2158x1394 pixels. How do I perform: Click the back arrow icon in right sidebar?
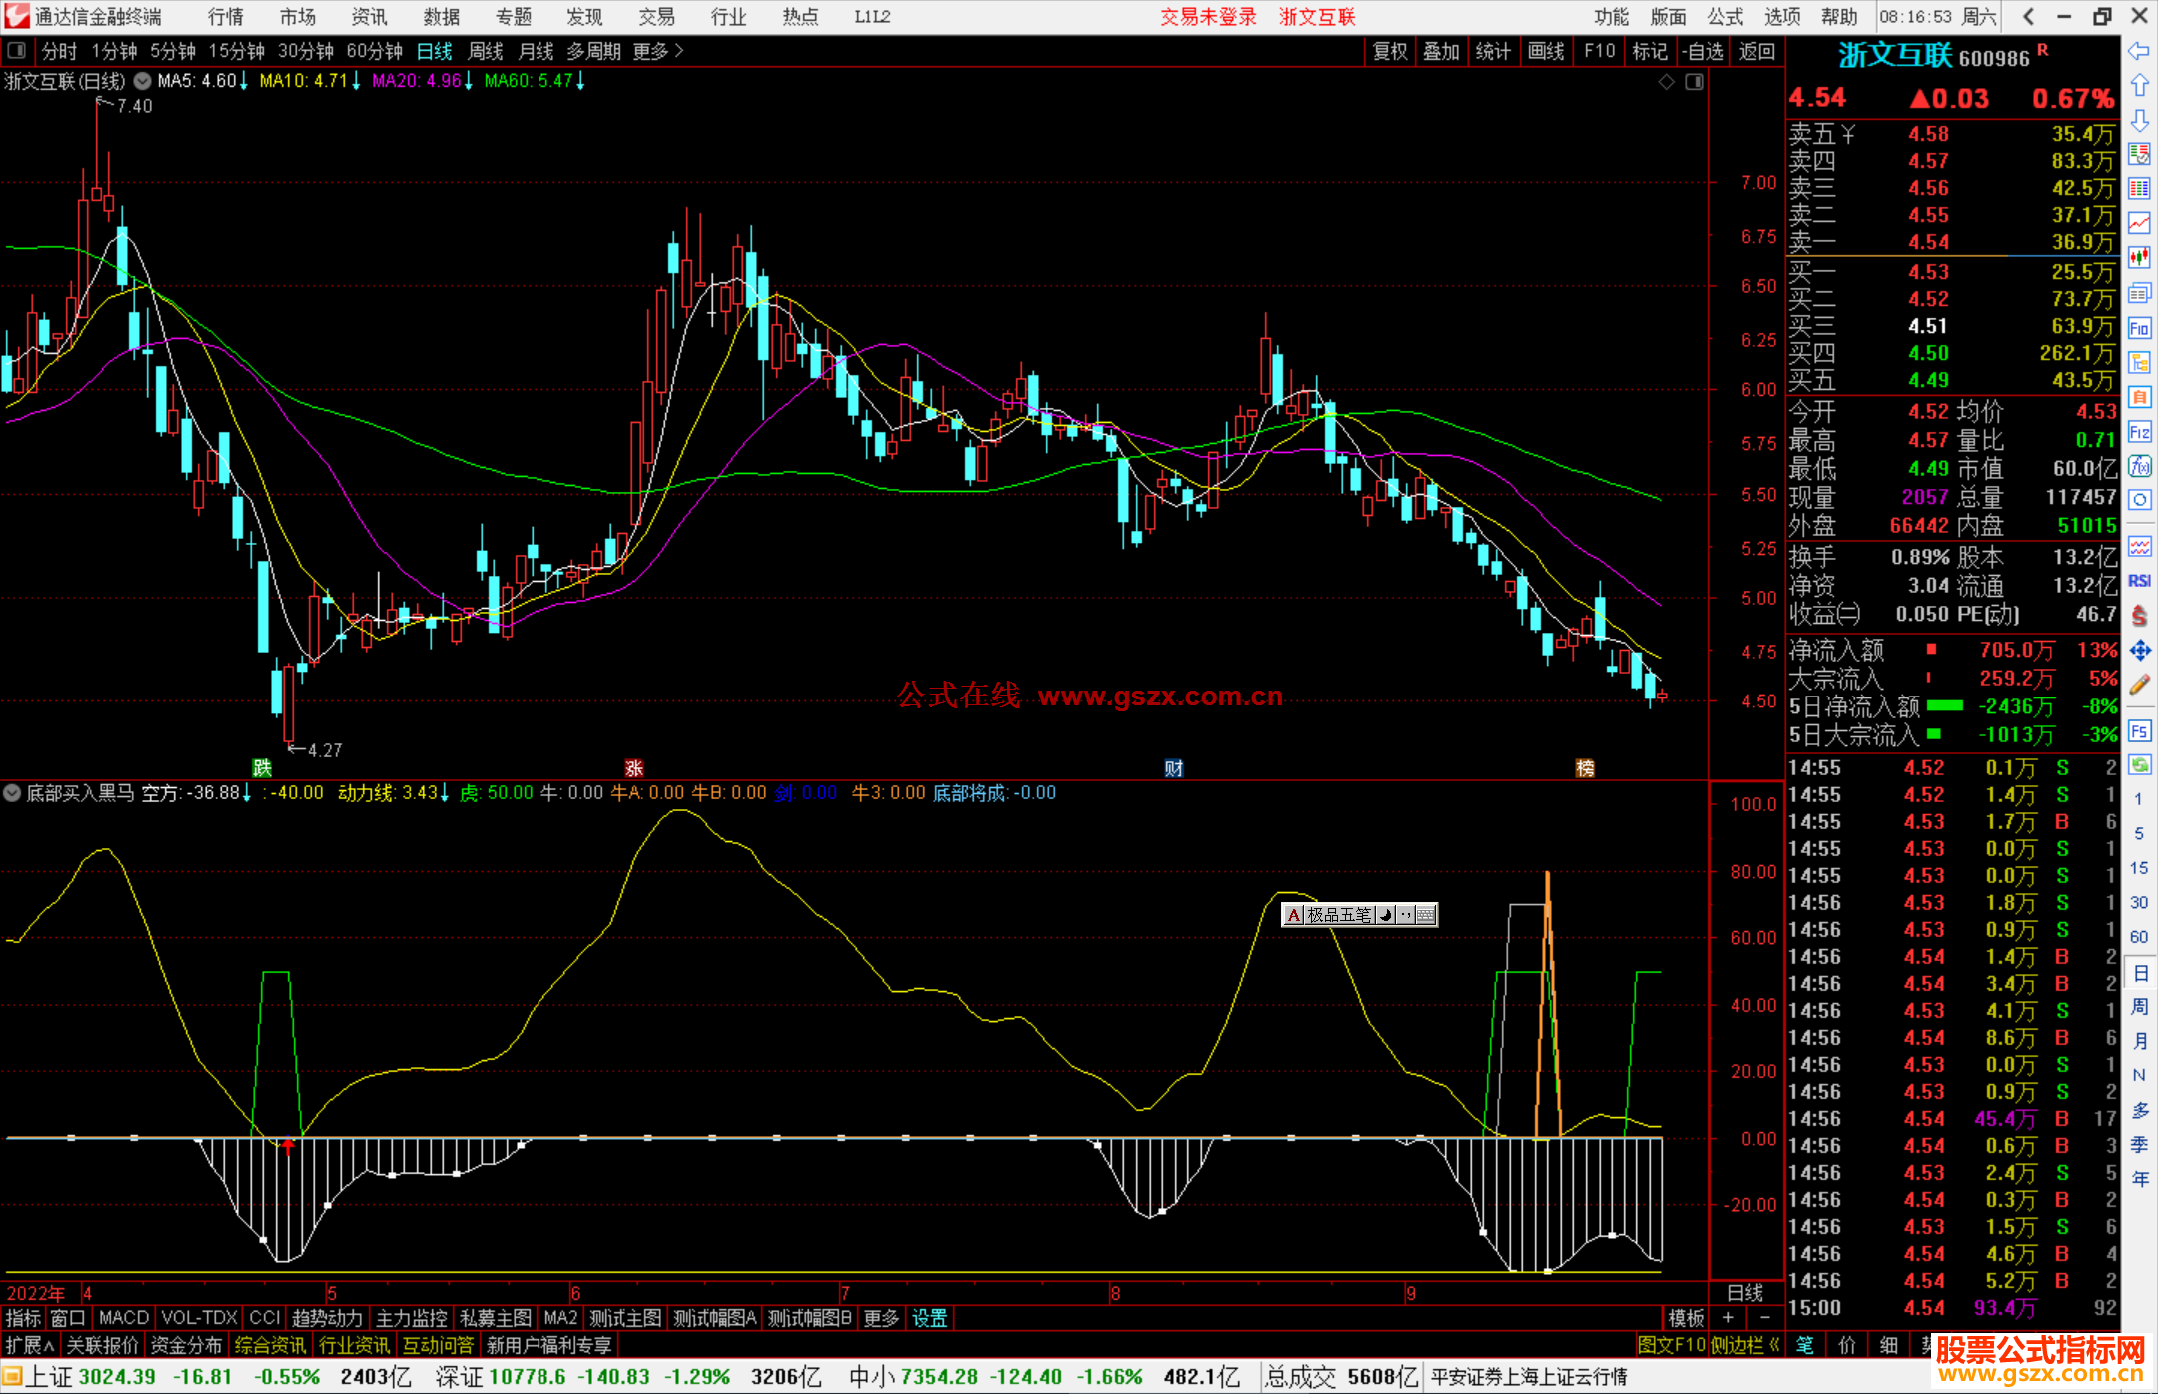click(x=2139, y=51)
